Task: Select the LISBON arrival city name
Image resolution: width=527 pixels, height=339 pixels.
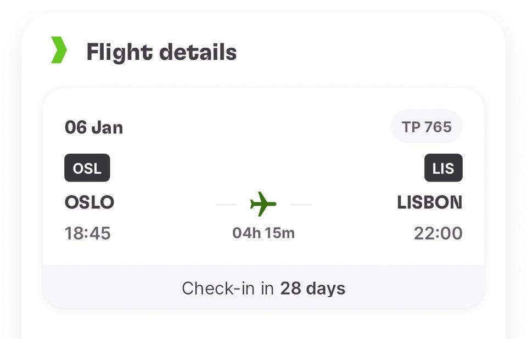Action: (x=429, y=202)
